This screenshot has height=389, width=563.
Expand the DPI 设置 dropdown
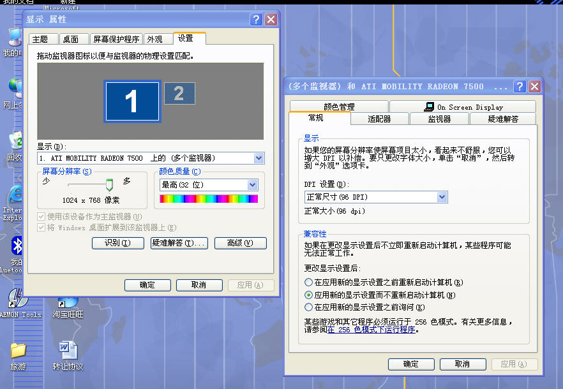[442, 196]
